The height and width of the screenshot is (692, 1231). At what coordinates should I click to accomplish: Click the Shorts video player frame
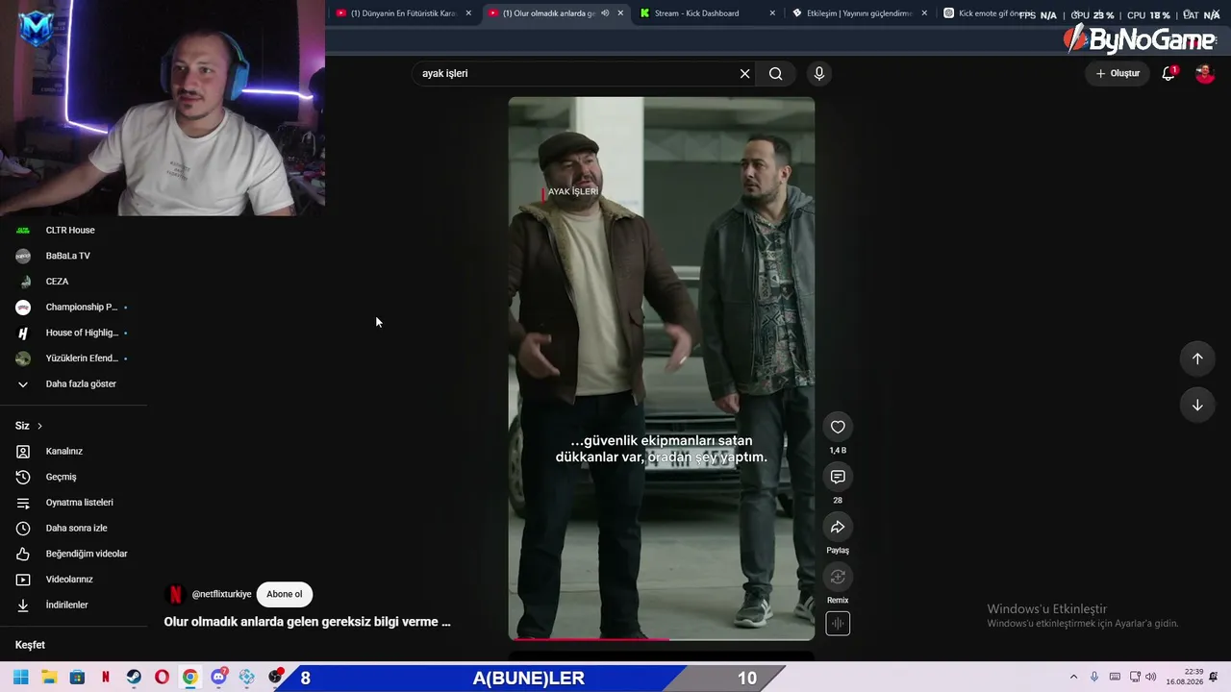tap(662, 368)
